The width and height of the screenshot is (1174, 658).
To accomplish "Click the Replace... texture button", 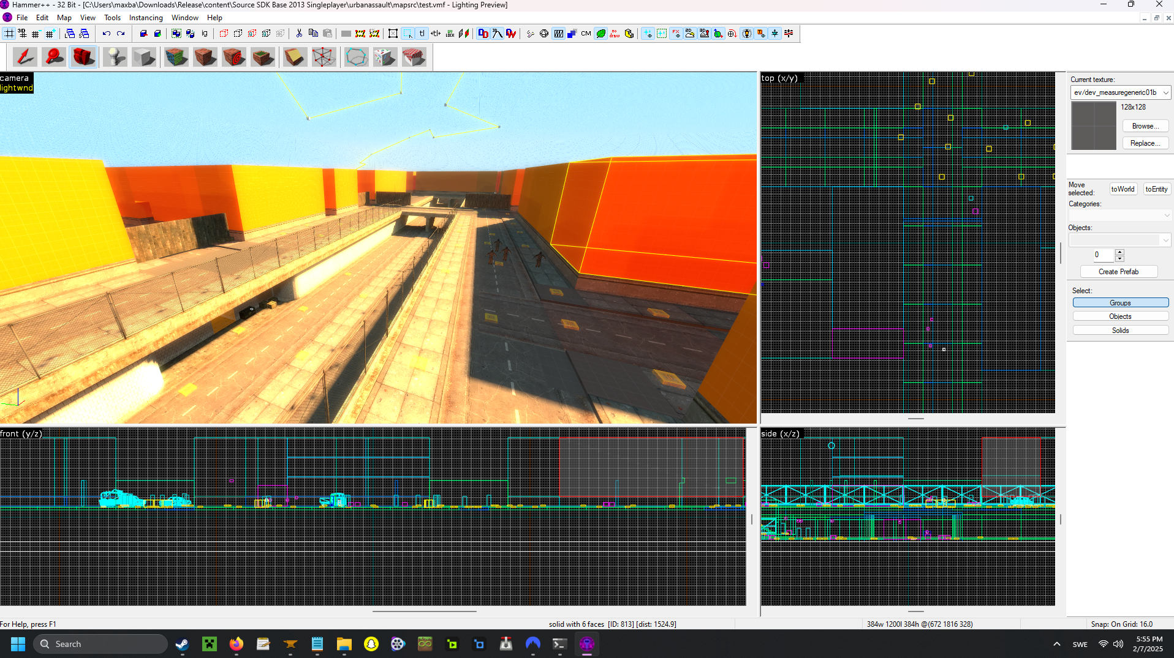I will tap(1145, 143).
